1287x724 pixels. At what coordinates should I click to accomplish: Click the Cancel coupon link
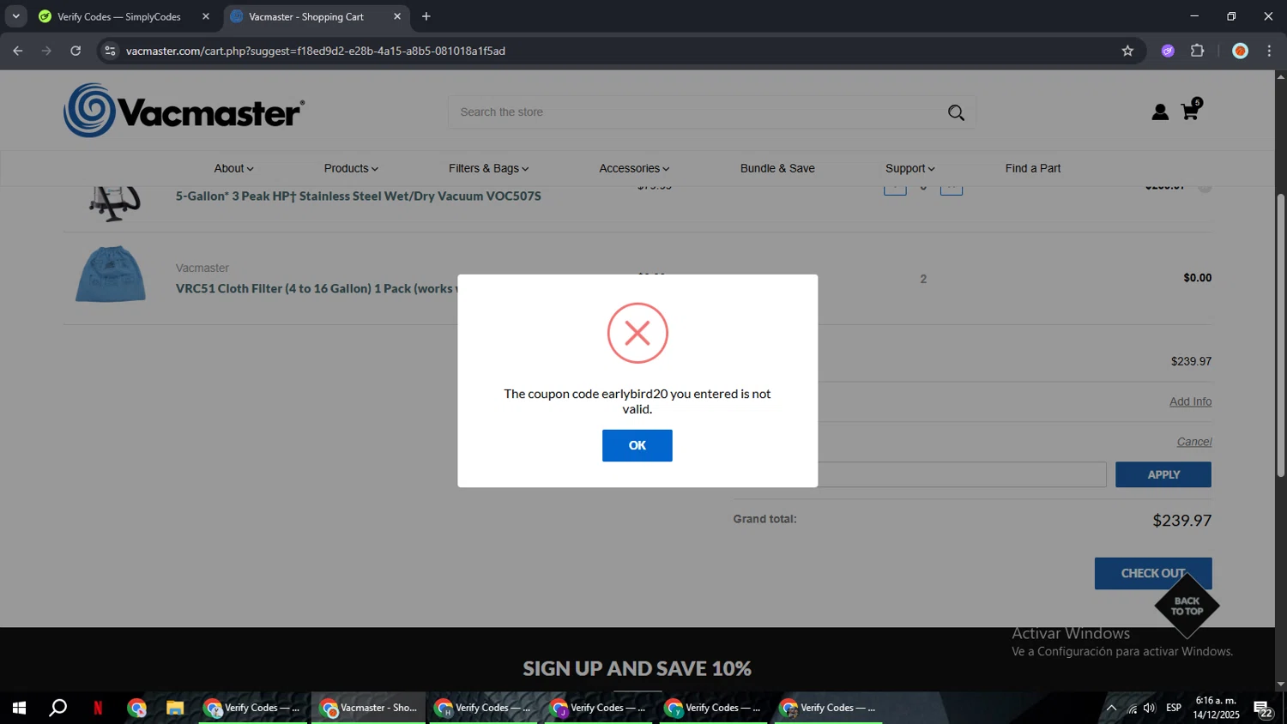coord(1193,442)
